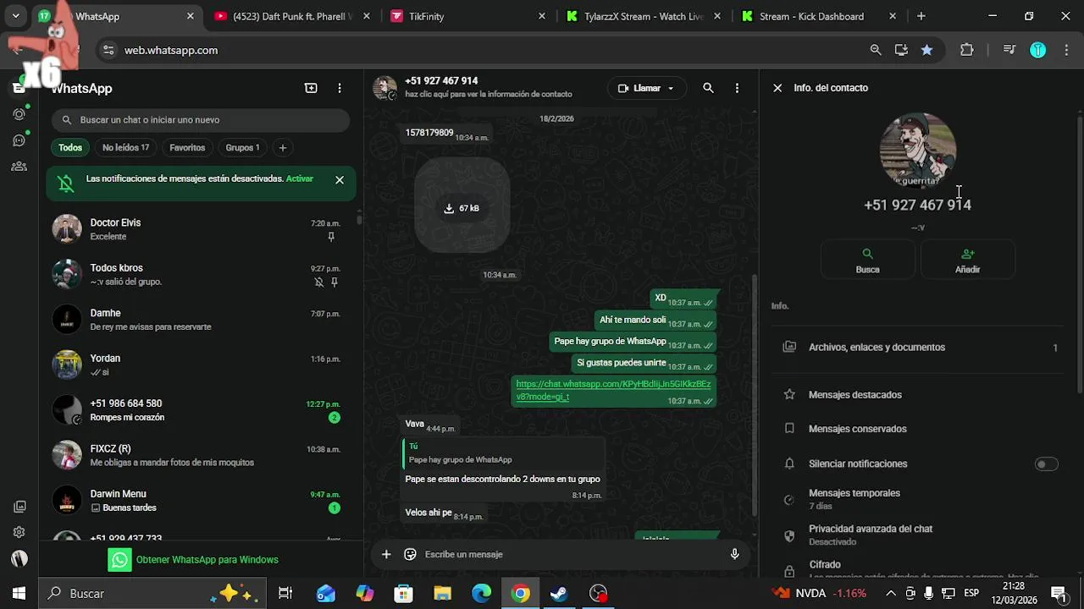Select the Favoritos filter

click(x=187, y=147)
